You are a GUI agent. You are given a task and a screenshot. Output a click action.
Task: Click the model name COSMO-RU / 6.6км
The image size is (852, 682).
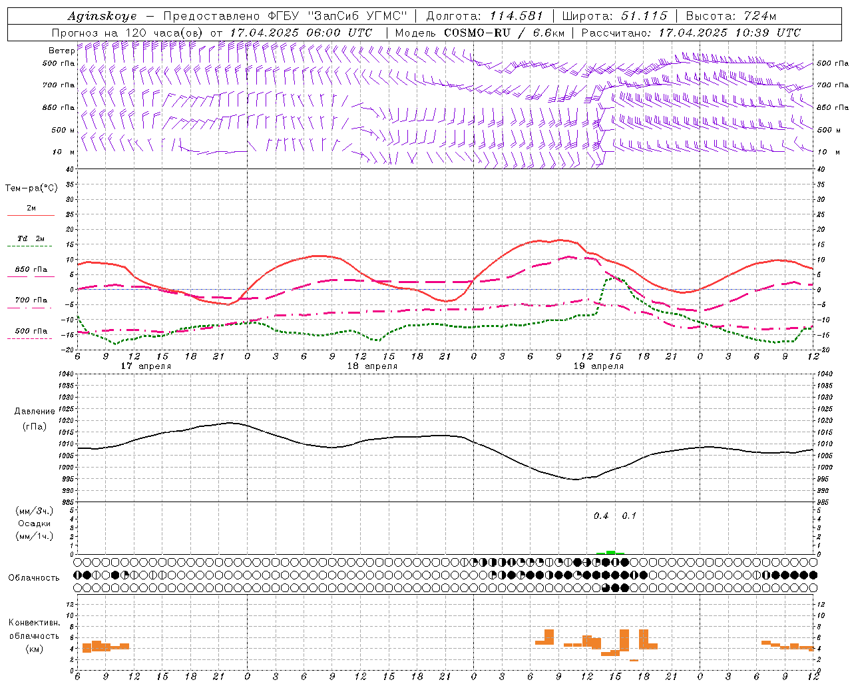[x=505, y=33]
